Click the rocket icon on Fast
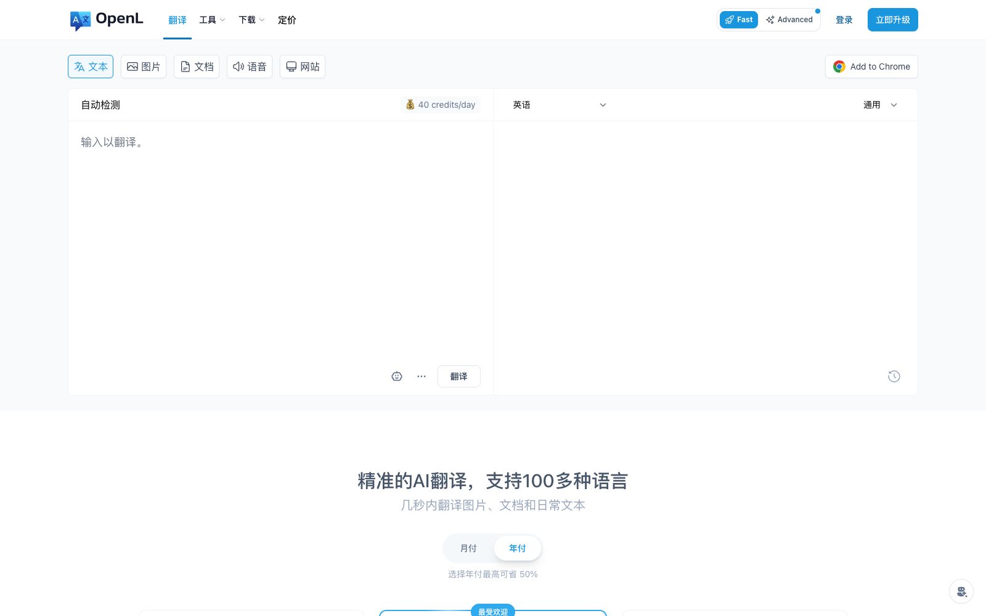Screen dimensions: 986x616 pyautogui.click(x=730, y=20)
